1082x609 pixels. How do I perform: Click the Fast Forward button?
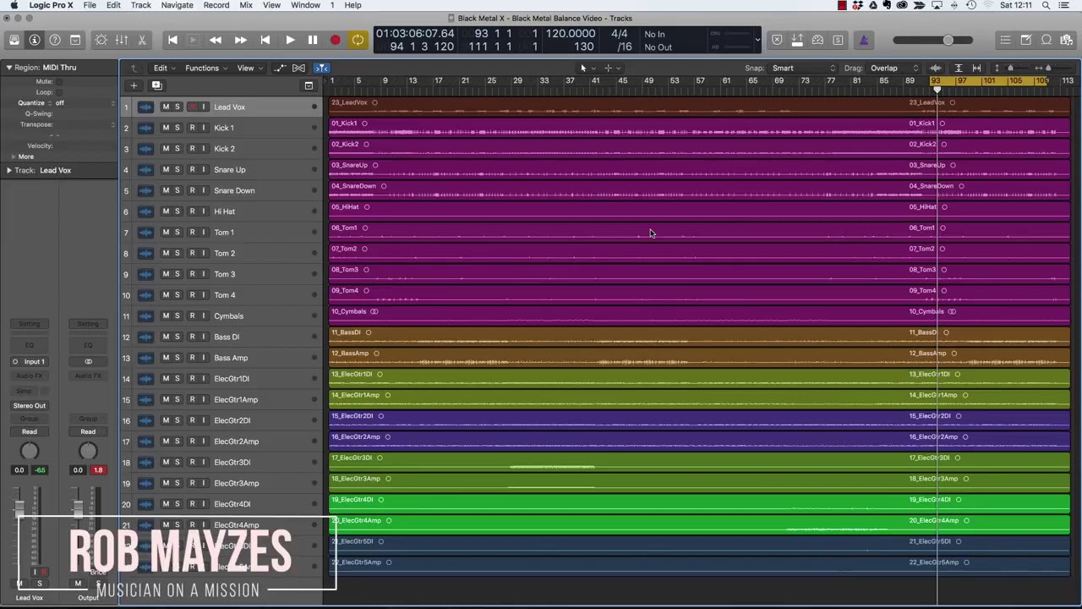point(240,40)
